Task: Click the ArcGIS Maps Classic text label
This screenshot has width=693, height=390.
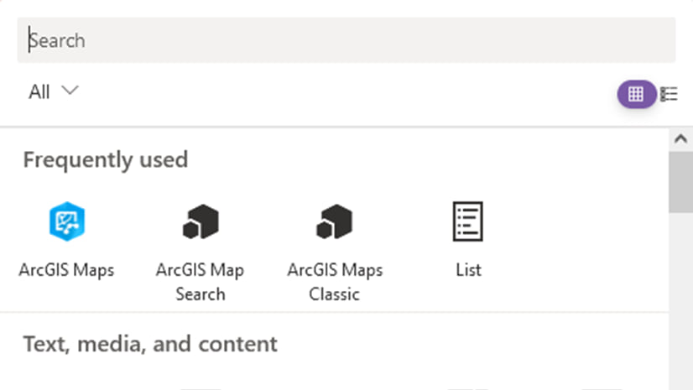Action: 335,282
